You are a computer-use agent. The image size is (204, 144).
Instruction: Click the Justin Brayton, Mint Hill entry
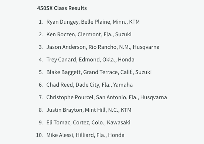pyautogui.click(x=89, y=110)
